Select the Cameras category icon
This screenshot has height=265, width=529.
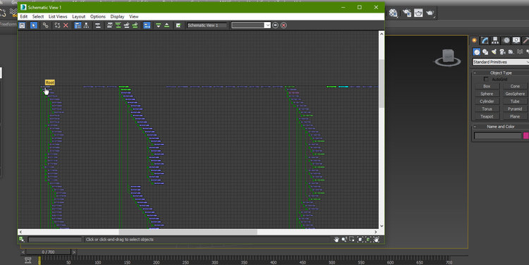[502, 52]
